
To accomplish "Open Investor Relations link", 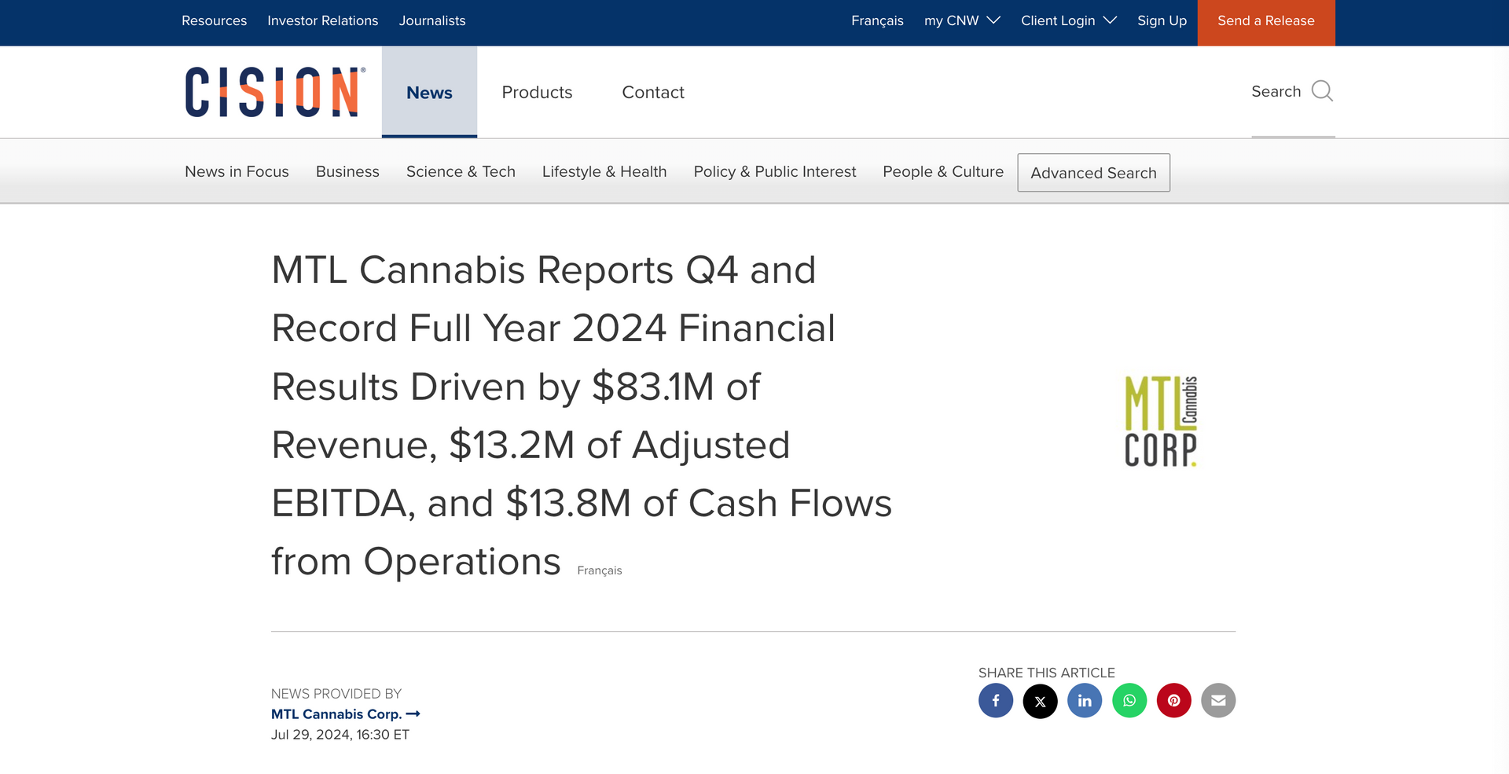I will (x=322, y=21).
